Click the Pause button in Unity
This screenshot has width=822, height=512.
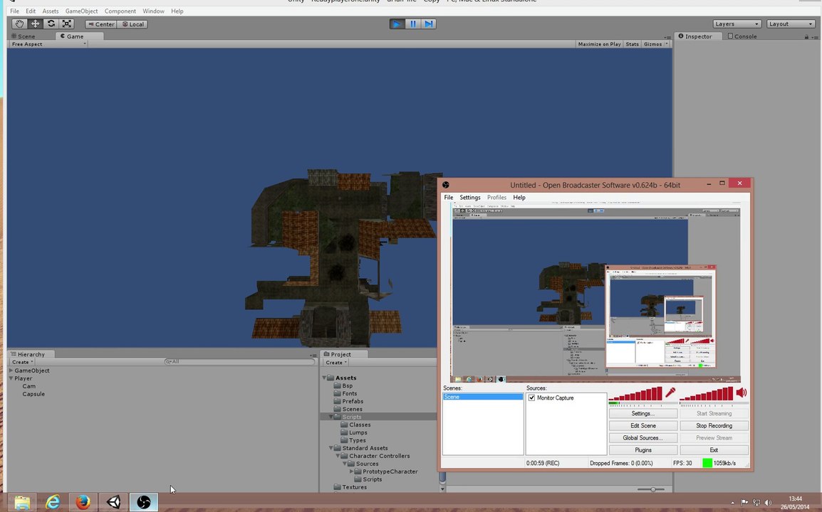tap(412, 23)
